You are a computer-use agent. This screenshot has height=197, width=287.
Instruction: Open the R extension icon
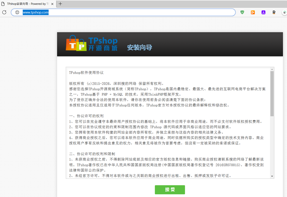pos(274,12)
